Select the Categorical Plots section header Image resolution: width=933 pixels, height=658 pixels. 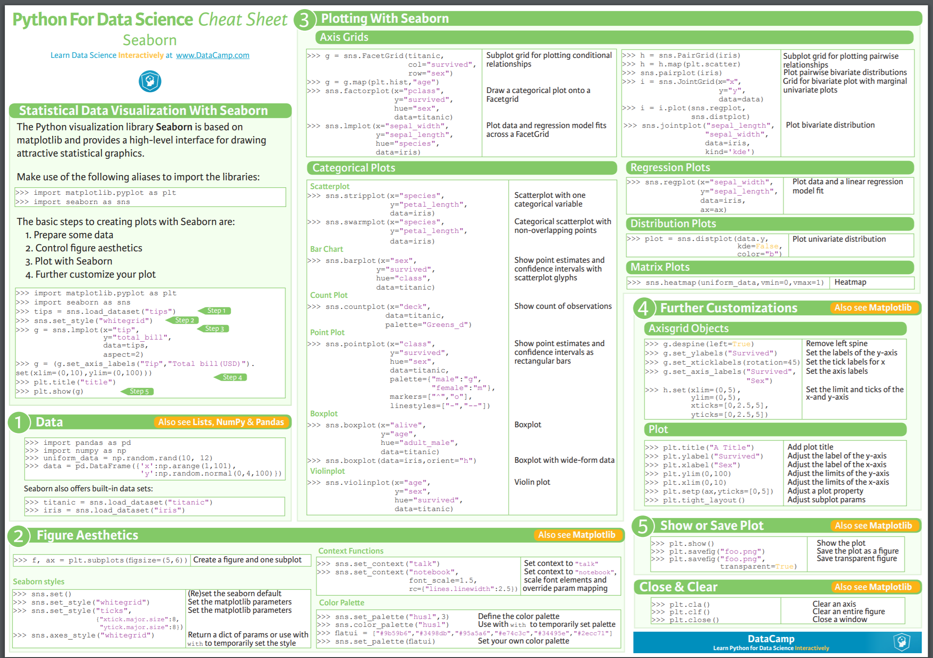coord(353,168)
